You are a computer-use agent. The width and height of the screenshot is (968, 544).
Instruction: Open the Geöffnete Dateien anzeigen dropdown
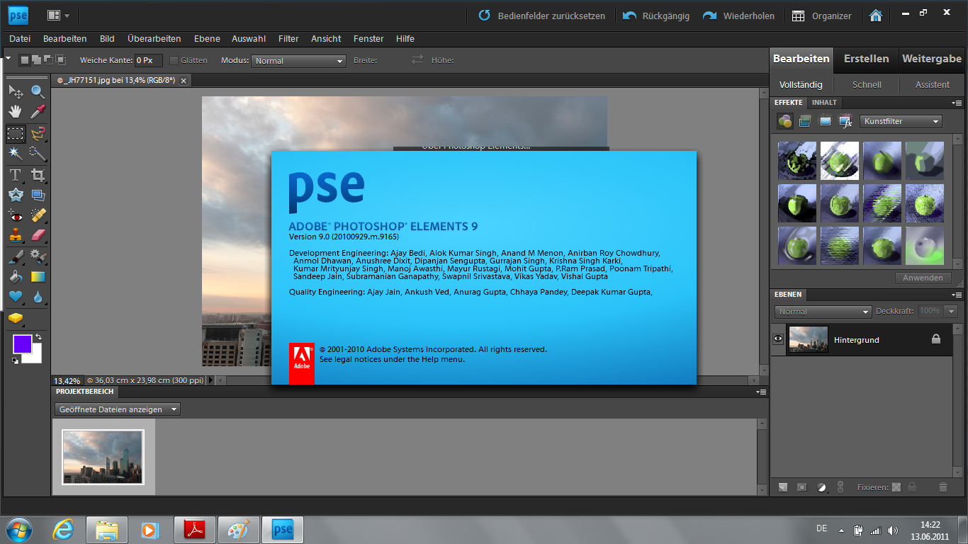tap(118, 409)
